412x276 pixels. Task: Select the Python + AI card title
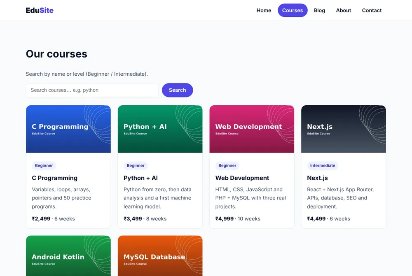coord(140,178)
